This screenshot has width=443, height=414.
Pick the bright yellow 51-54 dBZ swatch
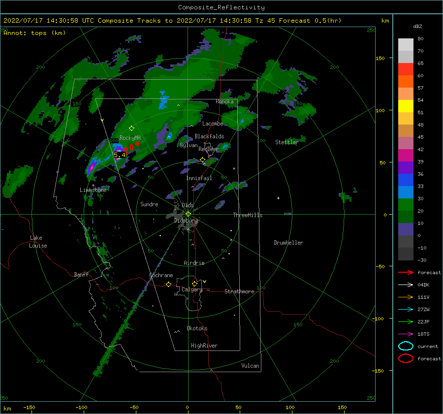(x=406, y=106)
